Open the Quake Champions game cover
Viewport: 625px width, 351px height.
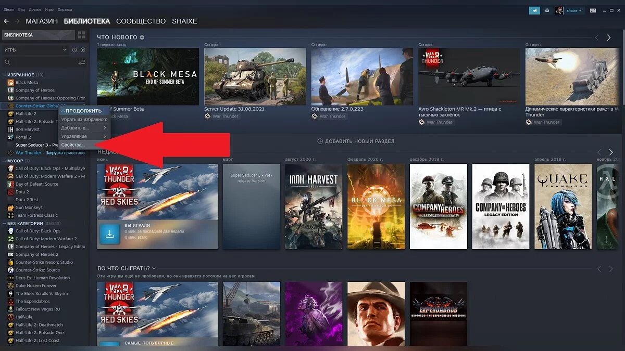(x=563, y=206)
